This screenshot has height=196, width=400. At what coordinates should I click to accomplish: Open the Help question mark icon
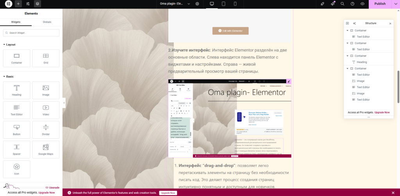coord(352,4)
